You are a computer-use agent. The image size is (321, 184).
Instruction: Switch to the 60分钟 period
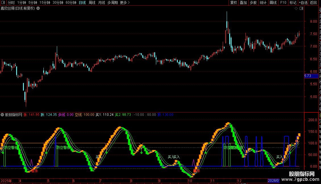(71, 3)
